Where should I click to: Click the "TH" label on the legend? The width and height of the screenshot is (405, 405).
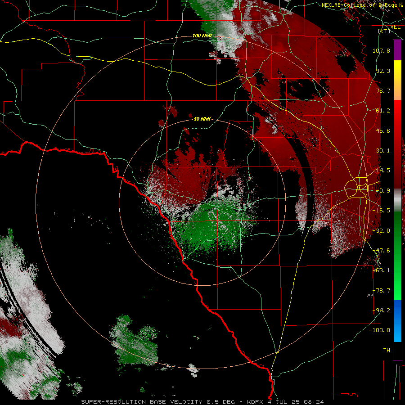click(x=387, y=351)
